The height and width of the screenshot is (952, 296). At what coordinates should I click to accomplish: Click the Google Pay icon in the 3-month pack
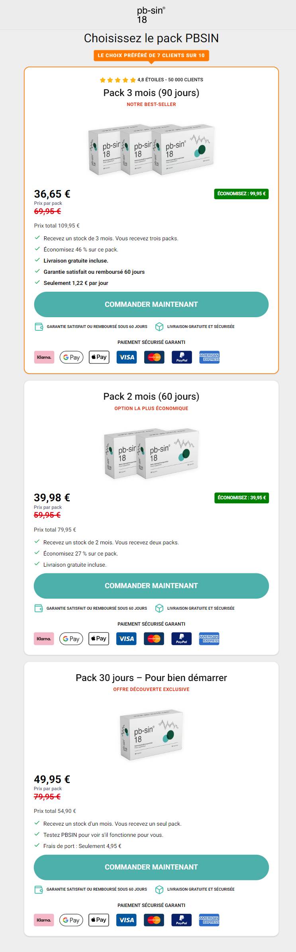(x=71, y=357)
